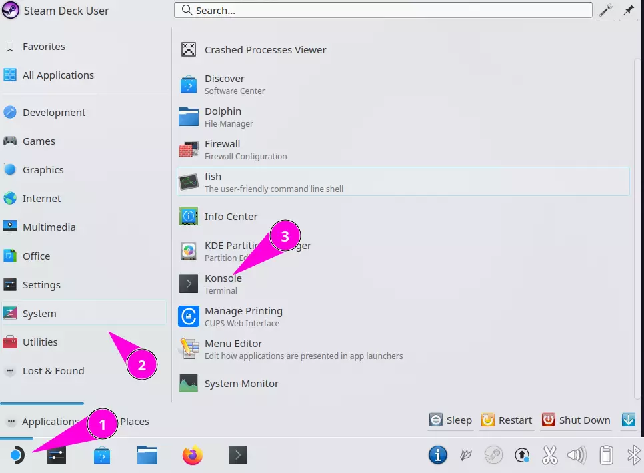This screenshot has width=644, height=473.
Task: Select the Favorites category
Action: click(84, 47)
